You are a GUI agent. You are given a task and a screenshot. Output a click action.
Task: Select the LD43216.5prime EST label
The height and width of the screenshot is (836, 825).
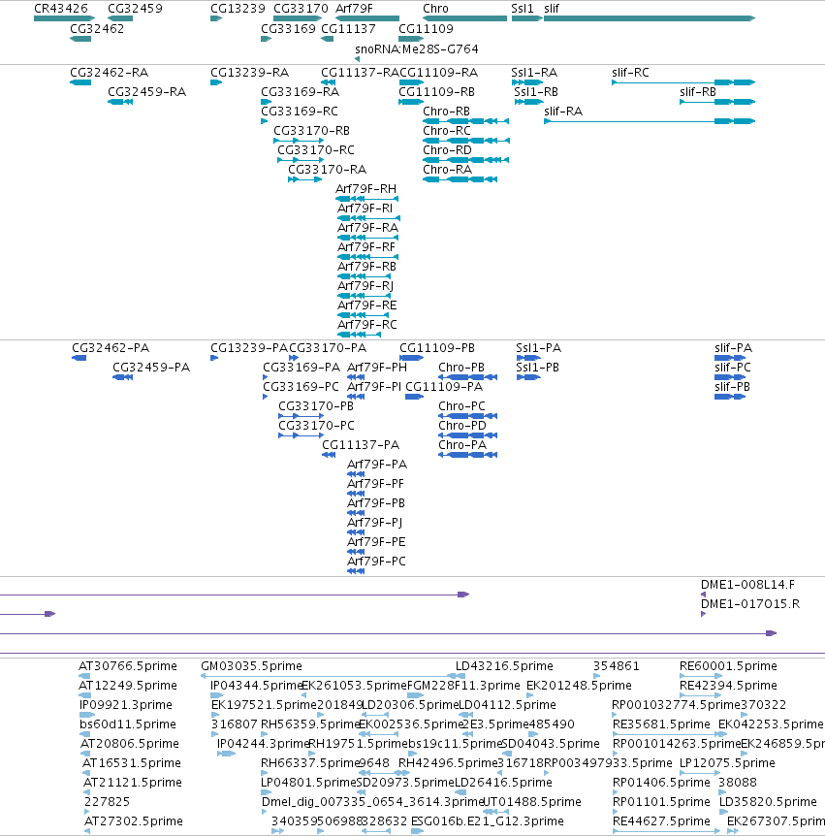504,666
